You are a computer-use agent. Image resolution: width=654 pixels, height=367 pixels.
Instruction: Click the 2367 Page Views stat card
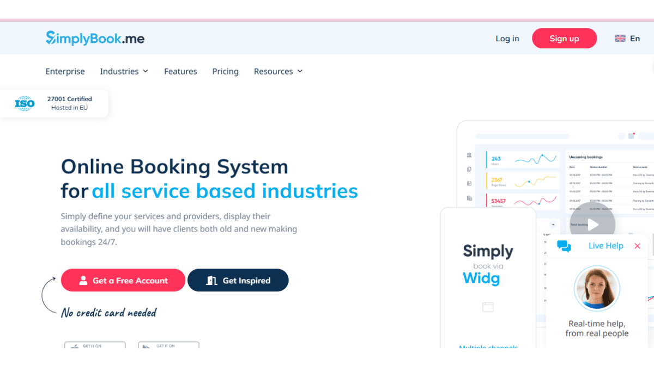[x=523, y=181]
